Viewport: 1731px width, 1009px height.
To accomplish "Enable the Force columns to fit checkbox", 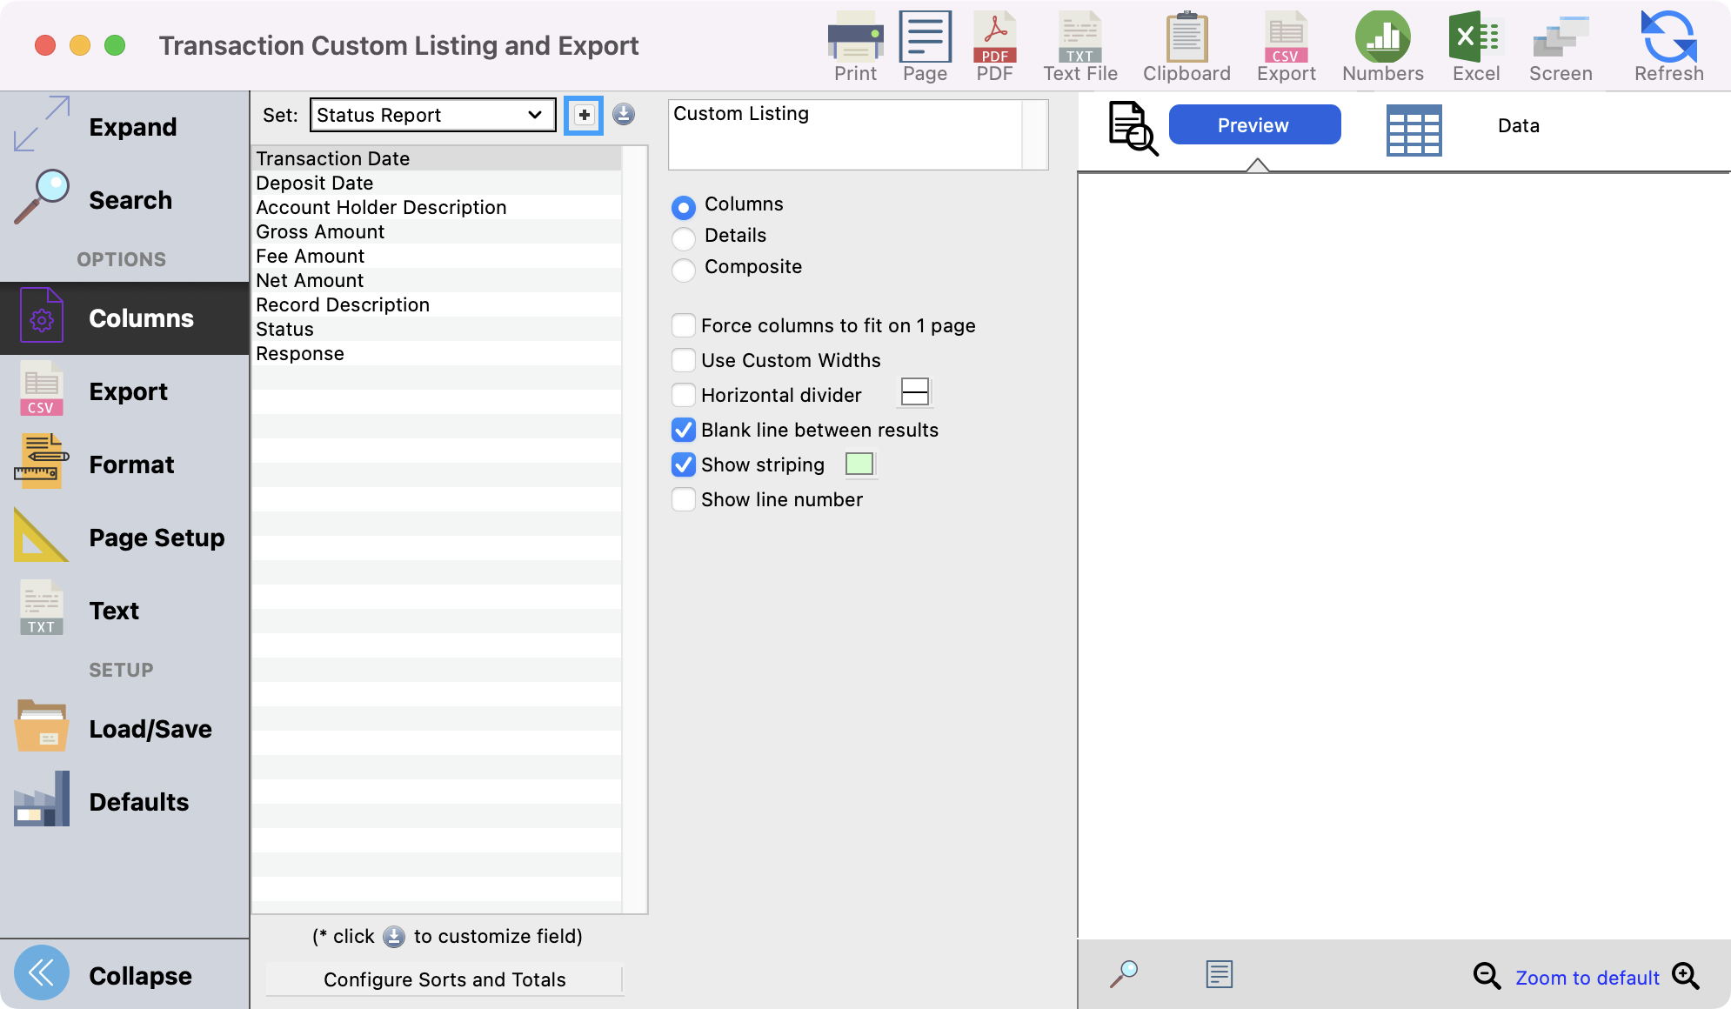I will [684, 325].
